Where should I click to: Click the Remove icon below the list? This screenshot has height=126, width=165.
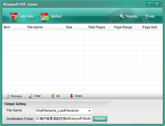[x=8, y=96]
